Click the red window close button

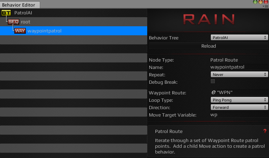(266, 2)
